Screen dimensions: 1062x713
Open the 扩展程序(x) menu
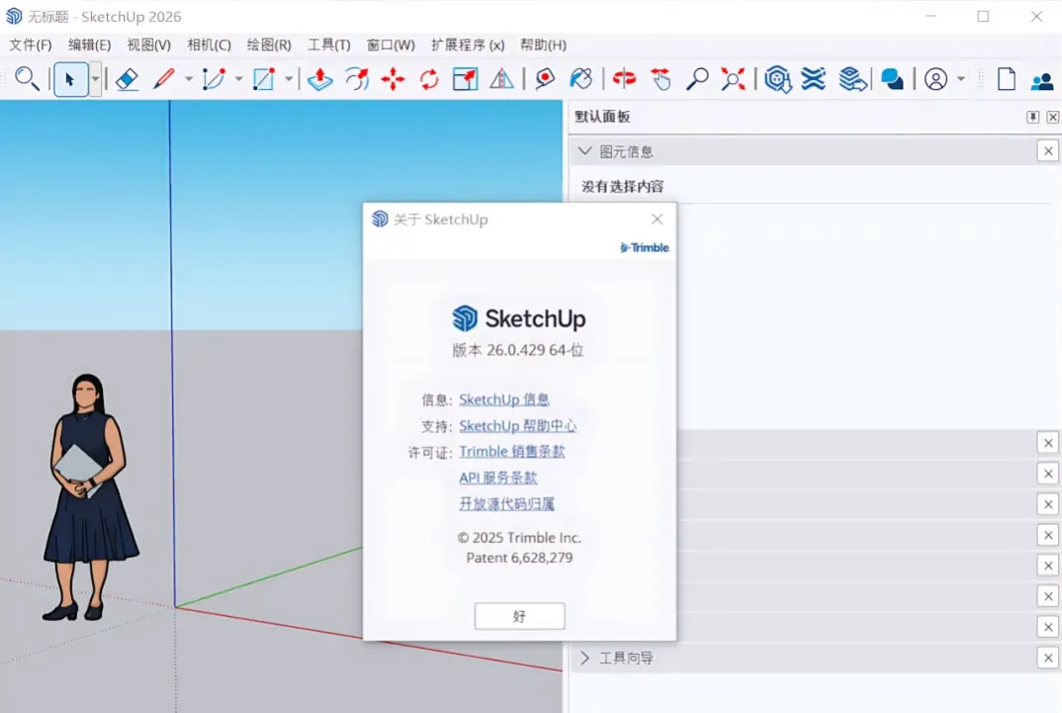pyautogui.click(x=468, y=45)
